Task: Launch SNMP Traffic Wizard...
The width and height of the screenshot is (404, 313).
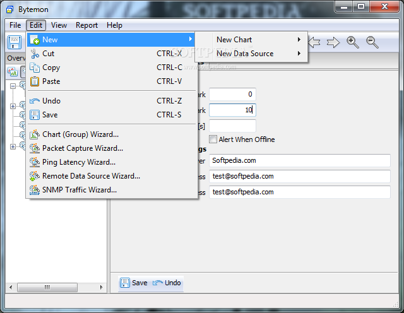Action: (x=112, y=190)
